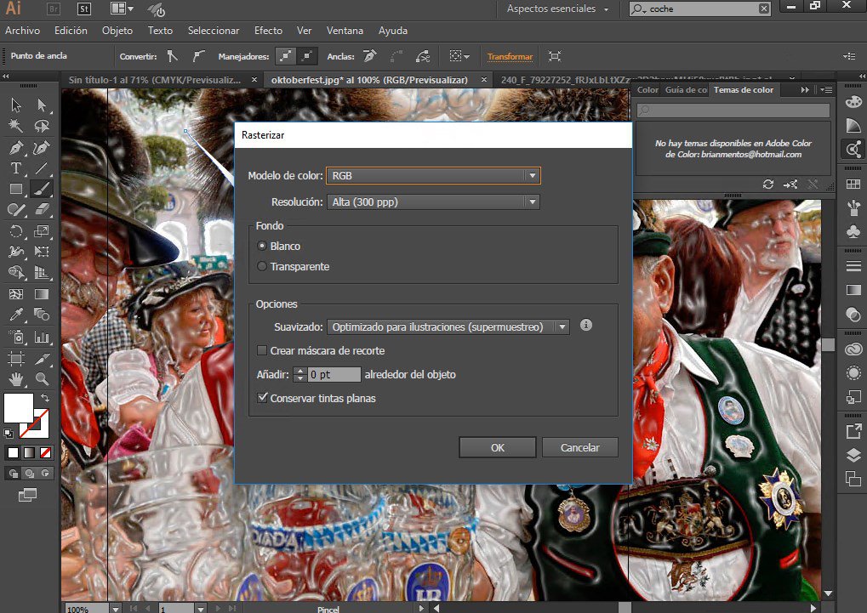Image resolution: width=867 pixels, height=613 pixels.
Task: Open the Efecto menu
Action: [x=268, y=31]
